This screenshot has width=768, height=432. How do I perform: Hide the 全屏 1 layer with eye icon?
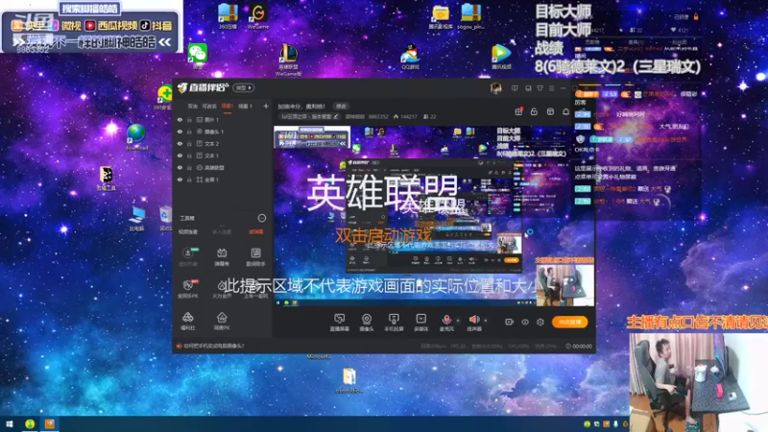pyautogui.click(x=180, y=180)
